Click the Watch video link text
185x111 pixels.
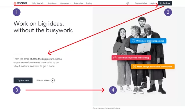(x=43, y=80)
